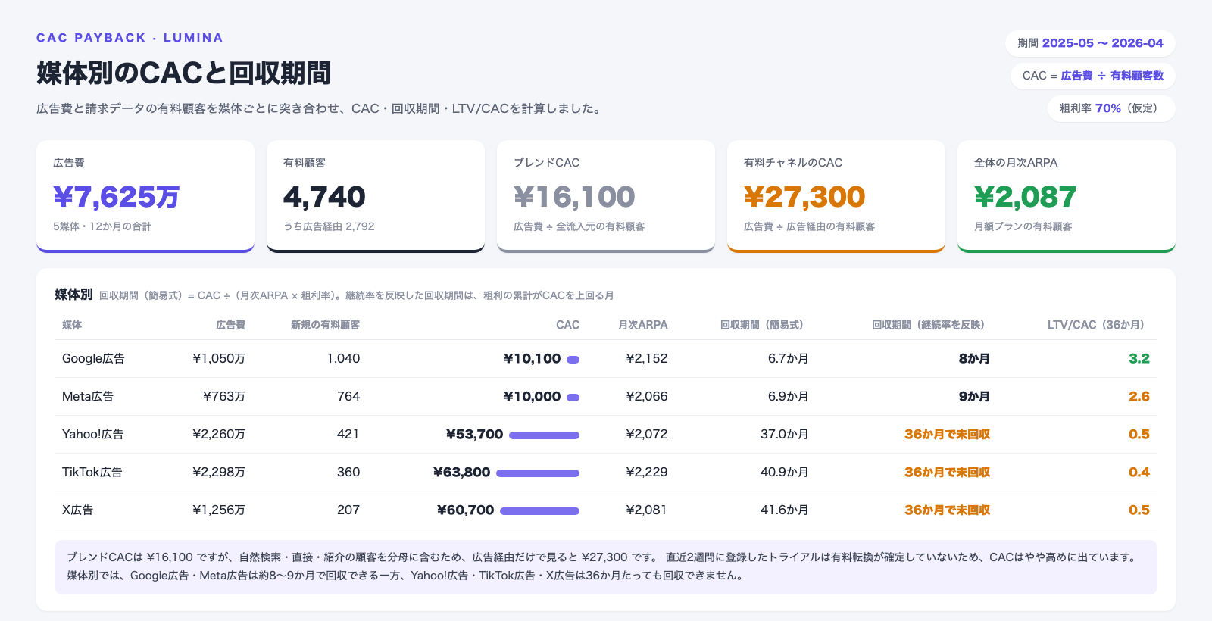Click the 回収期間(簡易式) column header
1212x621 pixels.
click(x=764, y=325)
